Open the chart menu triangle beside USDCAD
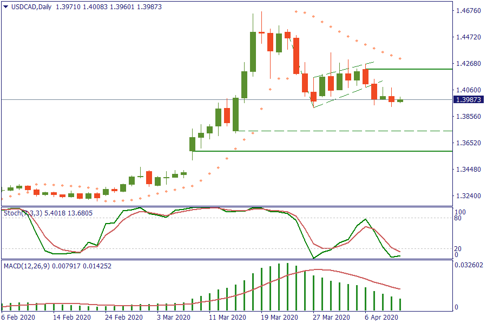This screenshot has height=324, width=487. click(x=5, y=7)
